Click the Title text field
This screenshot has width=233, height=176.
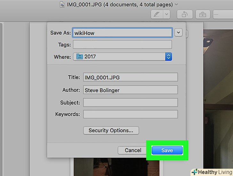(x=130, y=77)
